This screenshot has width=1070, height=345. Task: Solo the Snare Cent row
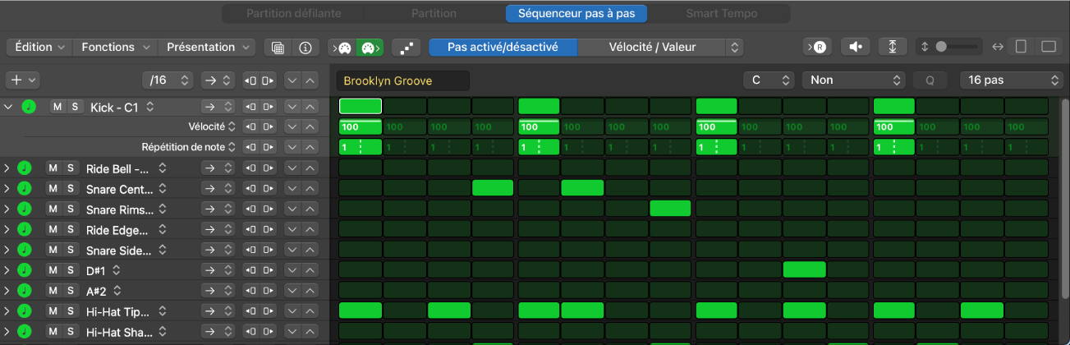coord(71,189)
